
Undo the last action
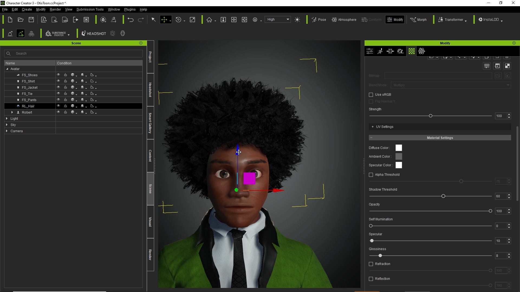(x=131, y=20)
